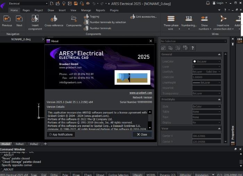Image resolution: width=243 pixels, height=176 pixels.
Task: Open the notifications bell
Action: tap(208, 3)
